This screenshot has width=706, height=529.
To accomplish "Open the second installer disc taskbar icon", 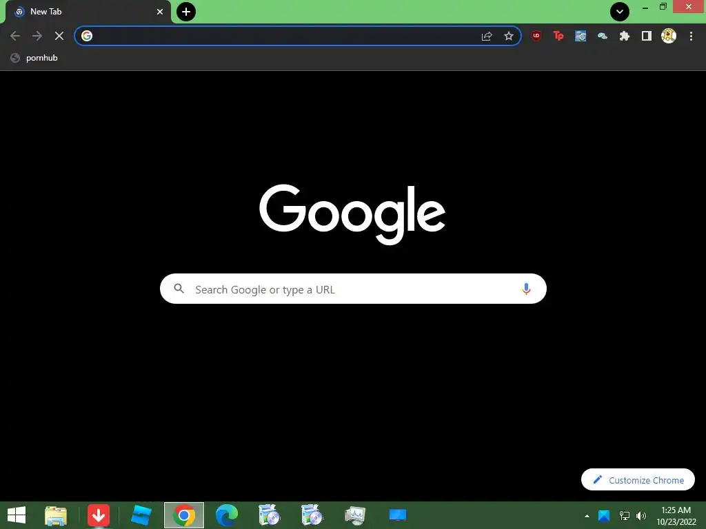I will coord(312,515).
